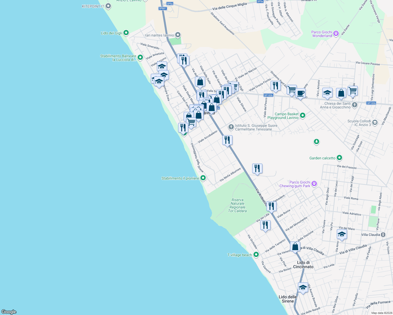This screenshot has width=393, height=315.
Task: Select the shopping bag pin near Lido di Cincinnato
Action: pyautogui.click(x=295, y=246)
